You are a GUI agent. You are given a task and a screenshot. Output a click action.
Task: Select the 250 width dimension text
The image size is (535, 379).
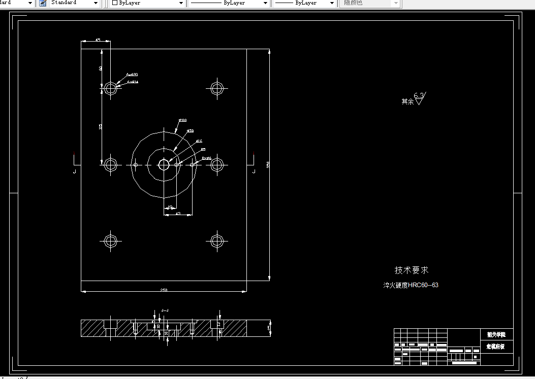164,290
